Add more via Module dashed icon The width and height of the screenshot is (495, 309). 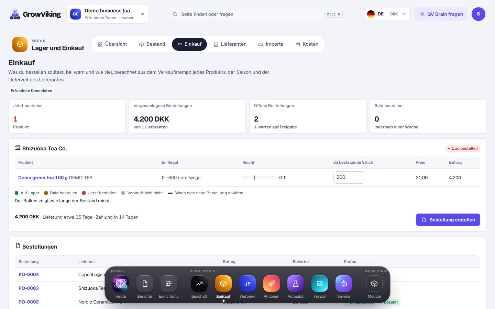click(374, 284)
